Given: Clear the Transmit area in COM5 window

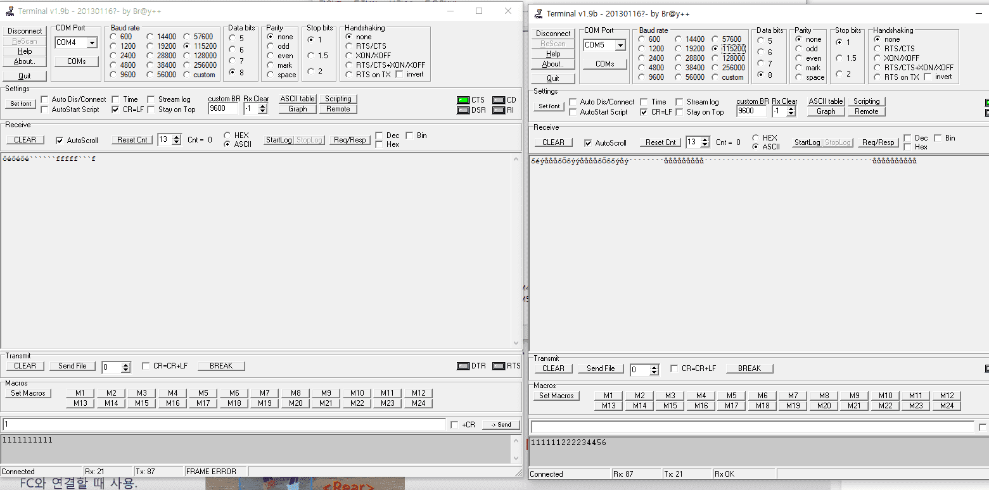Looking at the screenshot, I should [554, 368].
